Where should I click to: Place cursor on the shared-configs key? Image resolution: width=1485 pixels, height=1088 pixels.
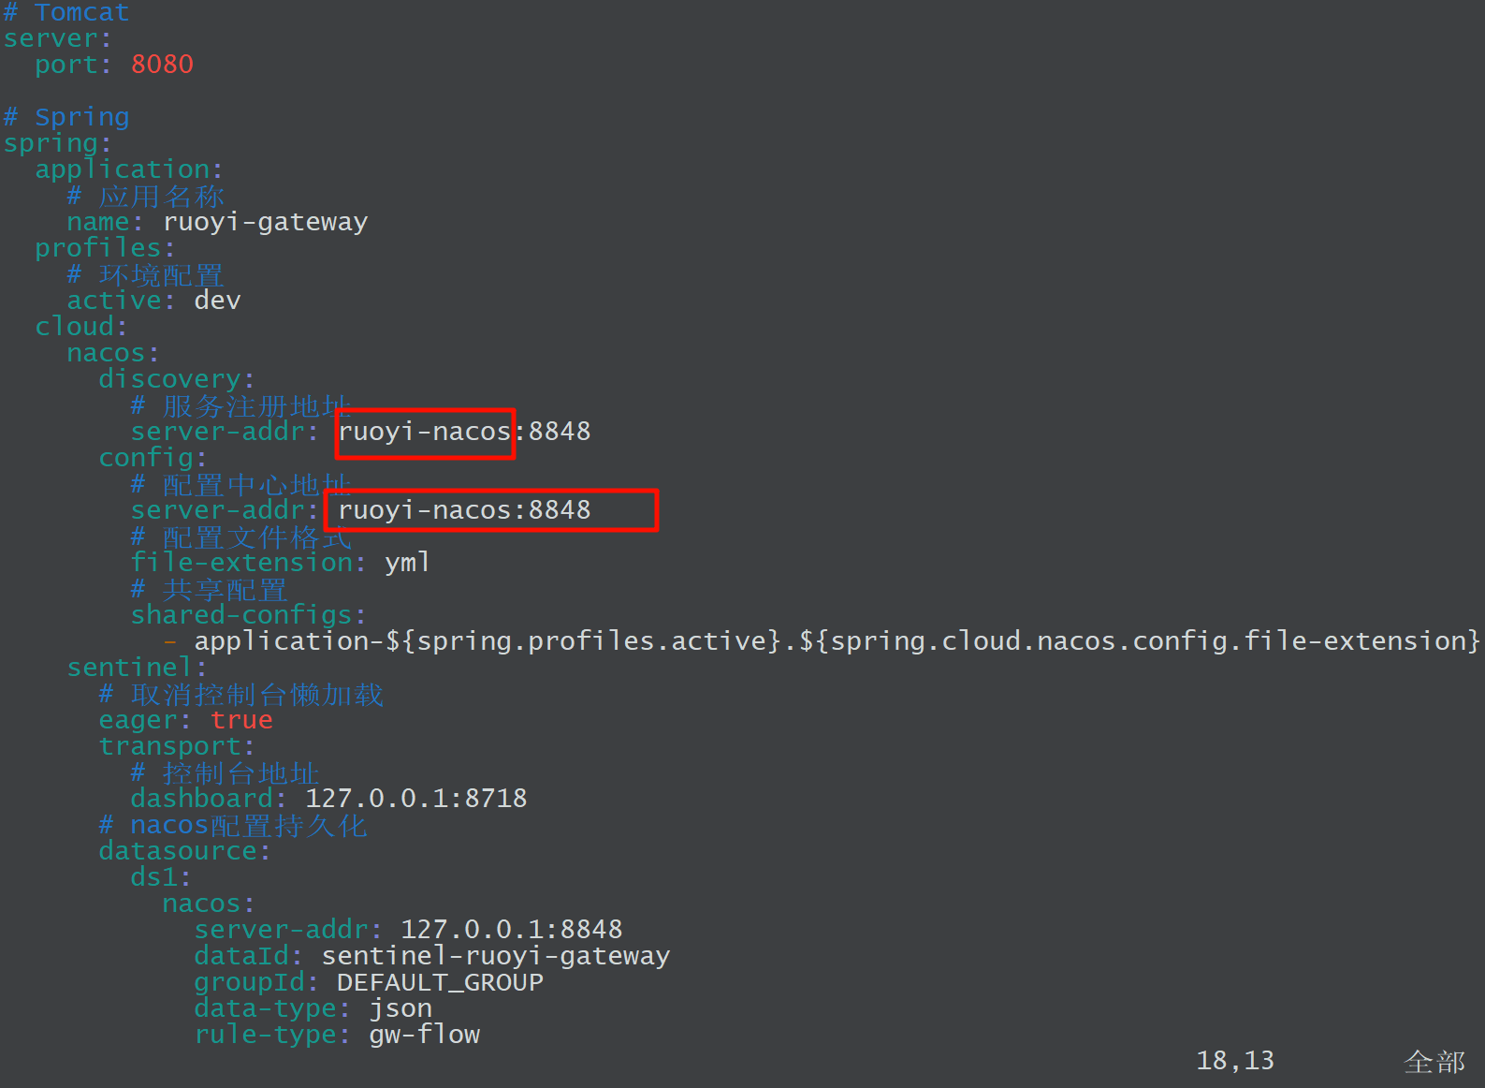tap(247, 615)
